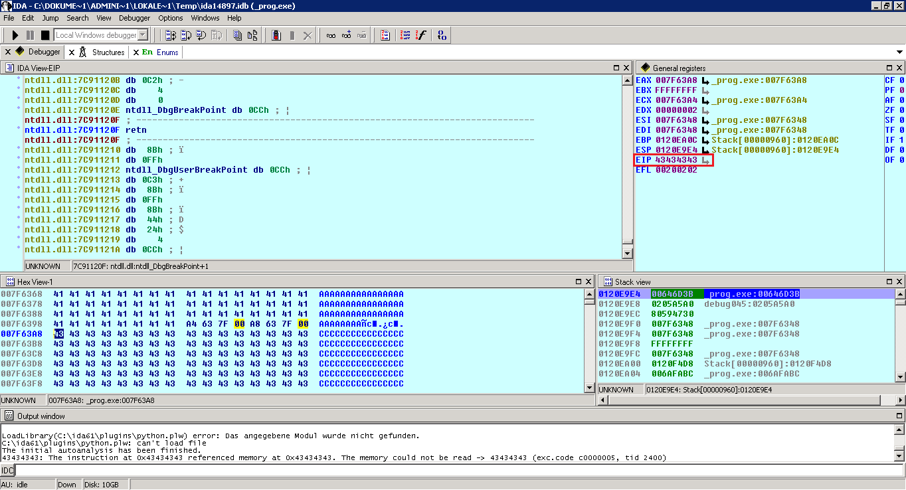Open the Options menu
The image size is (906, 490).
click(x=171, y=18)
